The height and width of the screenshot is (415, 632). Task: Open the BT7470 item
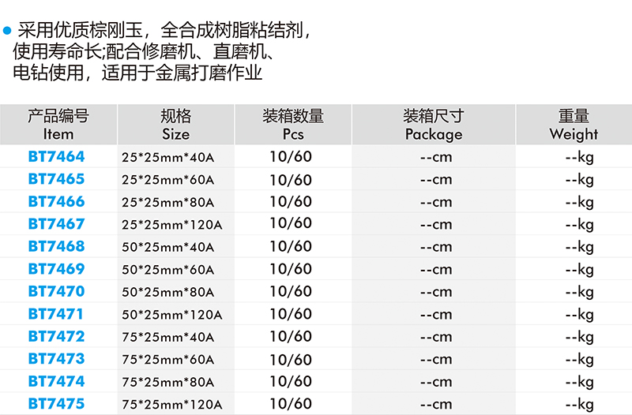tap(56, 291)
